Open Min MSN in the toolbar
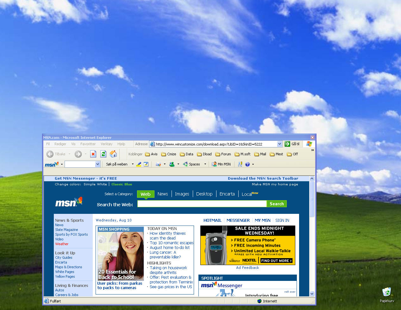Screen dimensions: 401x310 pyautogui.click(x=221, y=164)
